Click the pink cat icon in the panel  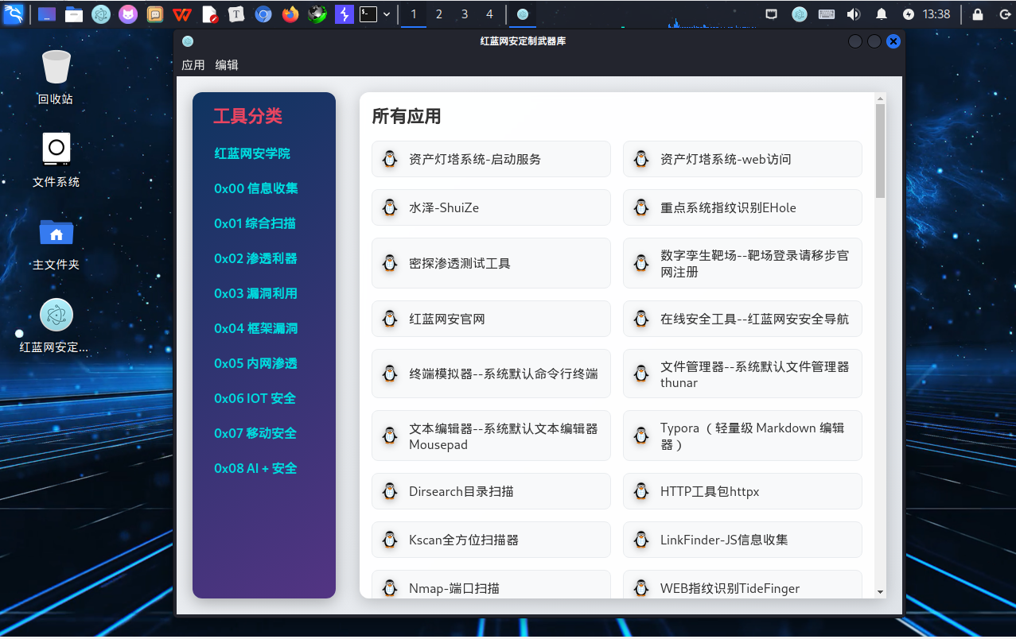pos(127,14)
